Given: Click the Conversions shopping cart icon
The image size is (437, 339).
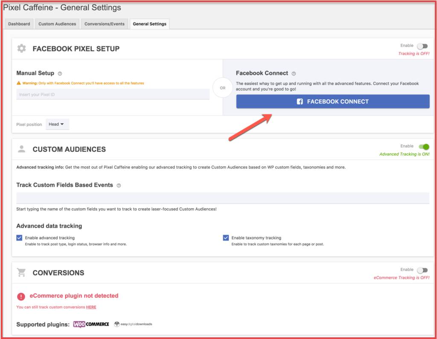Looking at the screenshot, I should pyautogui.click(x=21, y=272).
